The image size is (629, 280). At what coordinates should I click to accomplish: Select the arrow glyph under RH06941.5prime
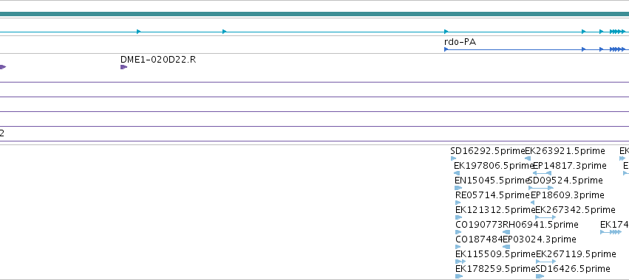[506, 232]
